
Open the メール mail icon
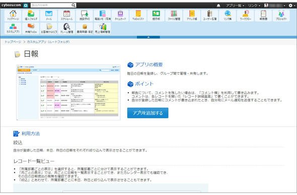point(49,15)
